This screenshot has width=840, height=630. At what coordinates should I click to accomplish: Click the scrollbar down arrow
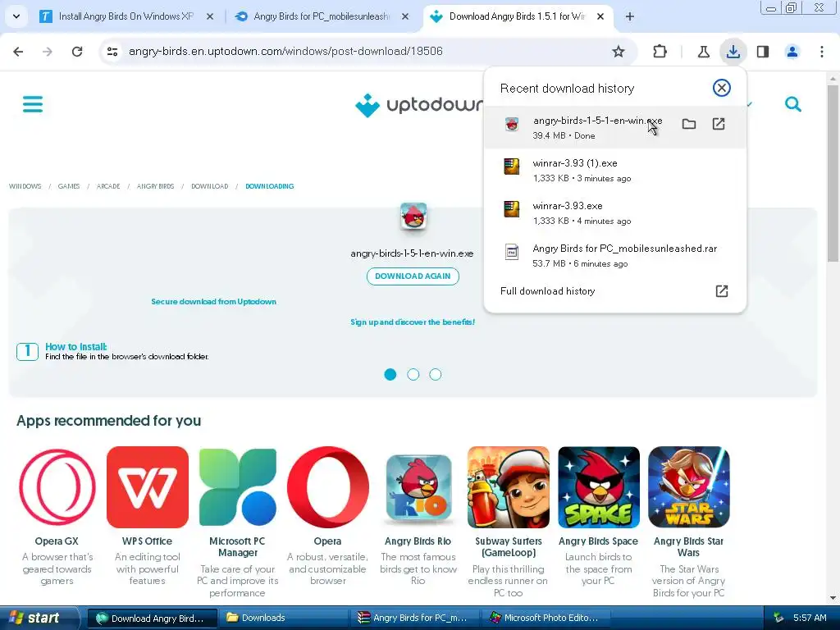click(833, 598)
